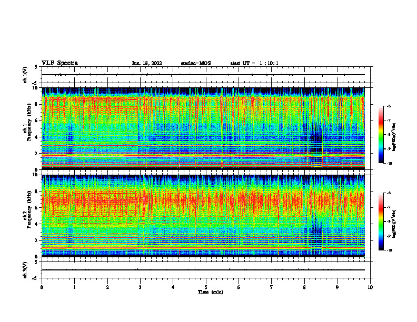
Task: Click the '5' volt tick on ch.1(V) axis
Action: [36, 67]
